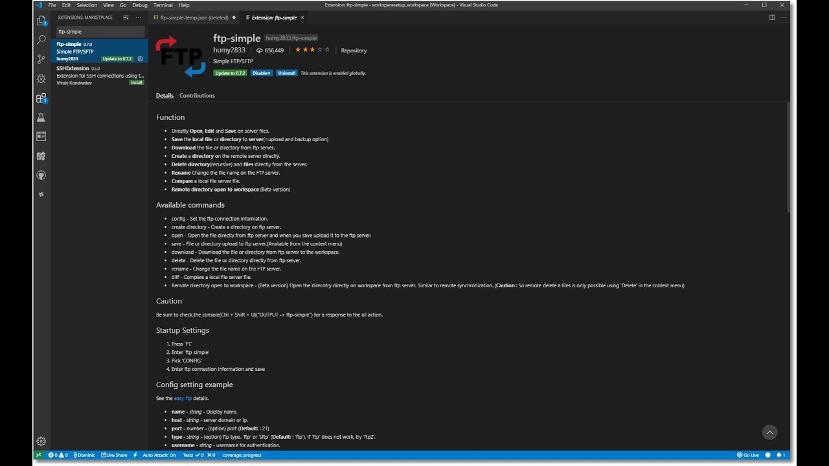
Task: Open the easy-ftp link
Action: coord(183,398)
